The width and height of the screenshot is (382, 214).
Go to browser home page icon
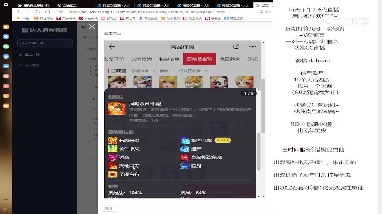(47, 12)
